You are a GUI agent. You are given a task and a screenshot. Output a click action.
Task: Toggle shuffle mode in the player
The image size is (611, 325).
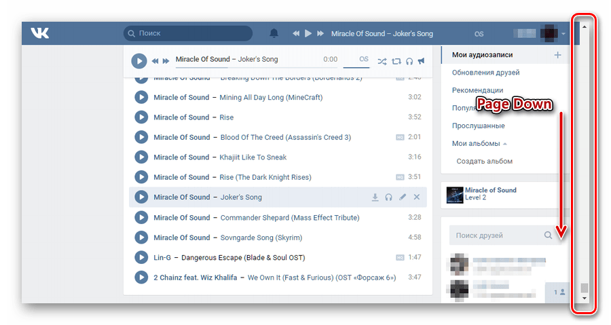pyautogui.click(x=382, y=61)
